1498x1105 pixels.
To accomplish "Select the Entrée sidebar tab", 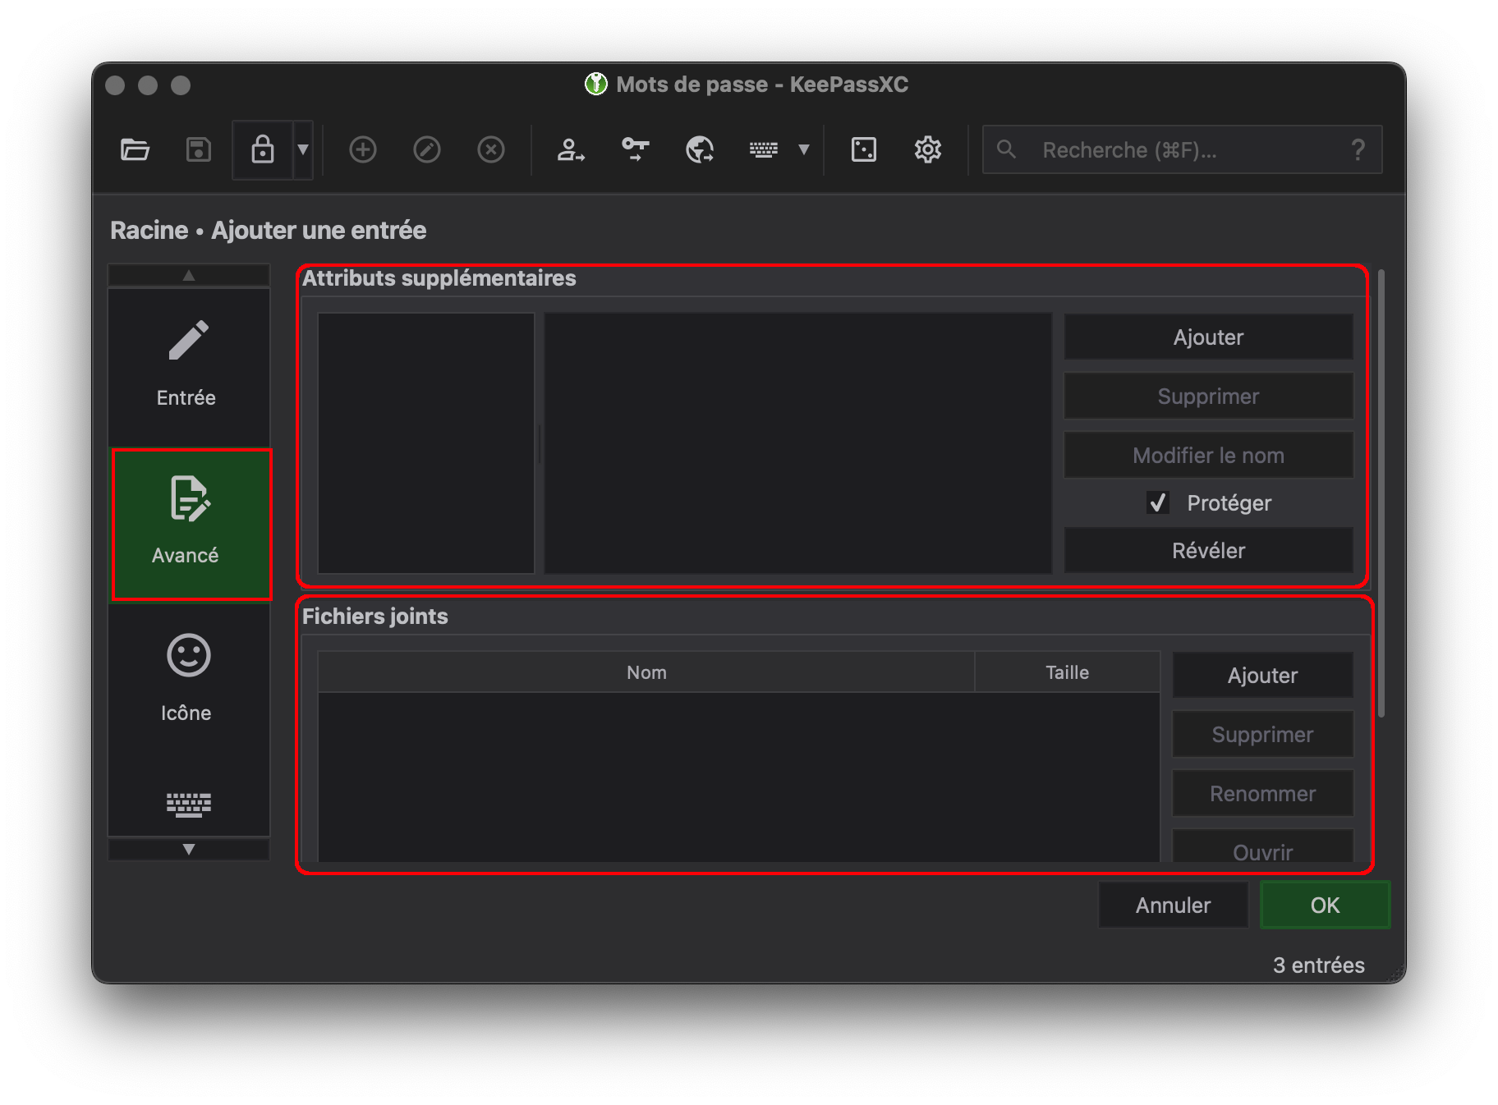I will tap(189, 366).
